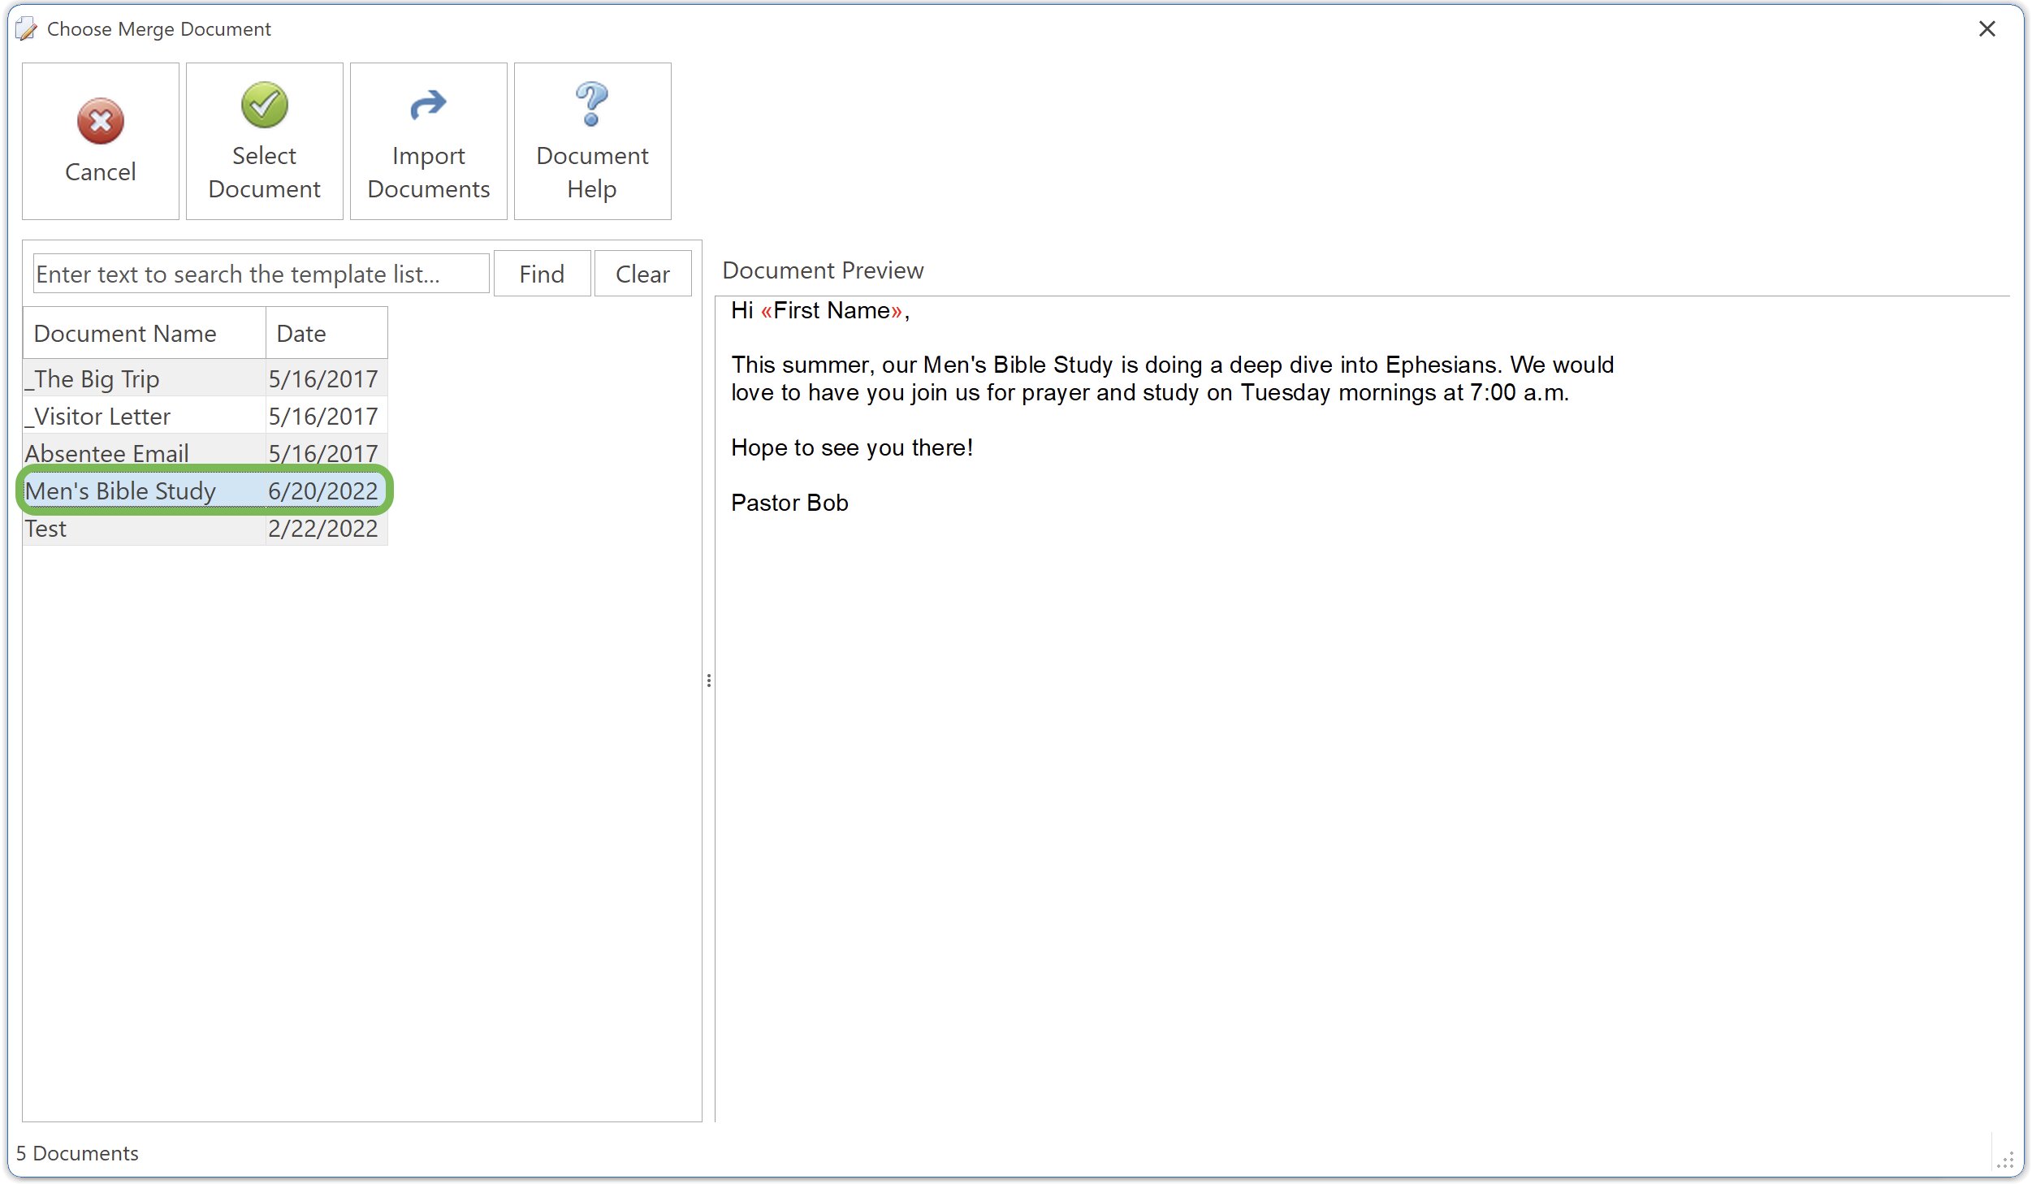The width and height of the screenshot is (2032, 1184).
Task: Click the 5 Documents status bar text
Action: pyautogui.click(x=77, y=1152)
